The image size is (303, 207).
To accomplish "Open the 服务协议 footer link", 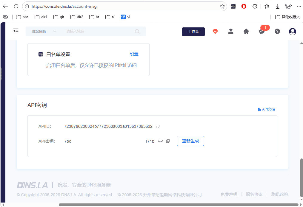I will (254, 194).
